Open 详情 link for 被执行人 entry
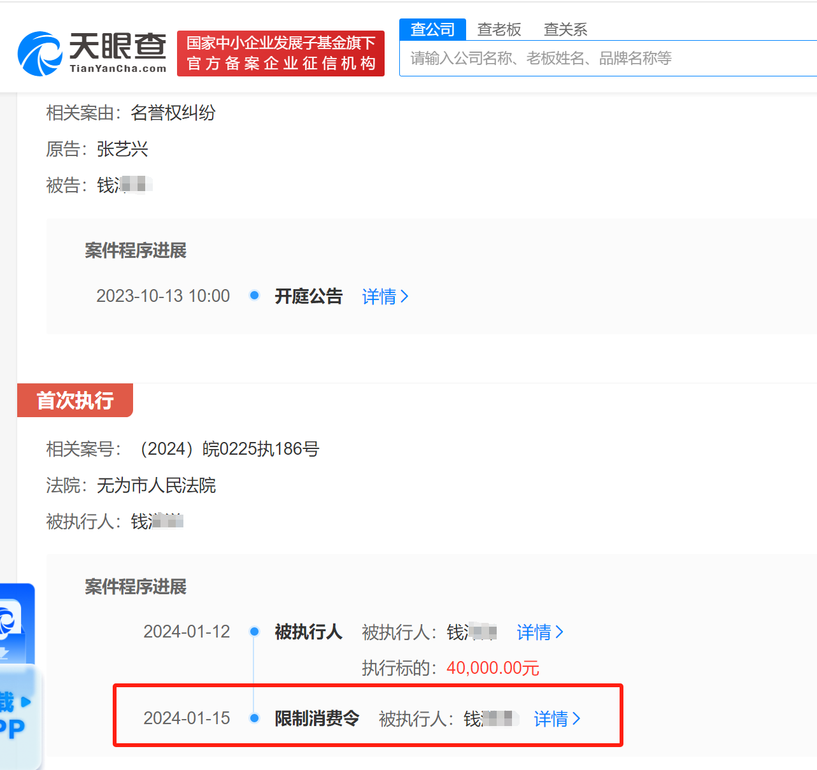The width and height of the screenshot is (817, 770). click(x=540, y=632)
